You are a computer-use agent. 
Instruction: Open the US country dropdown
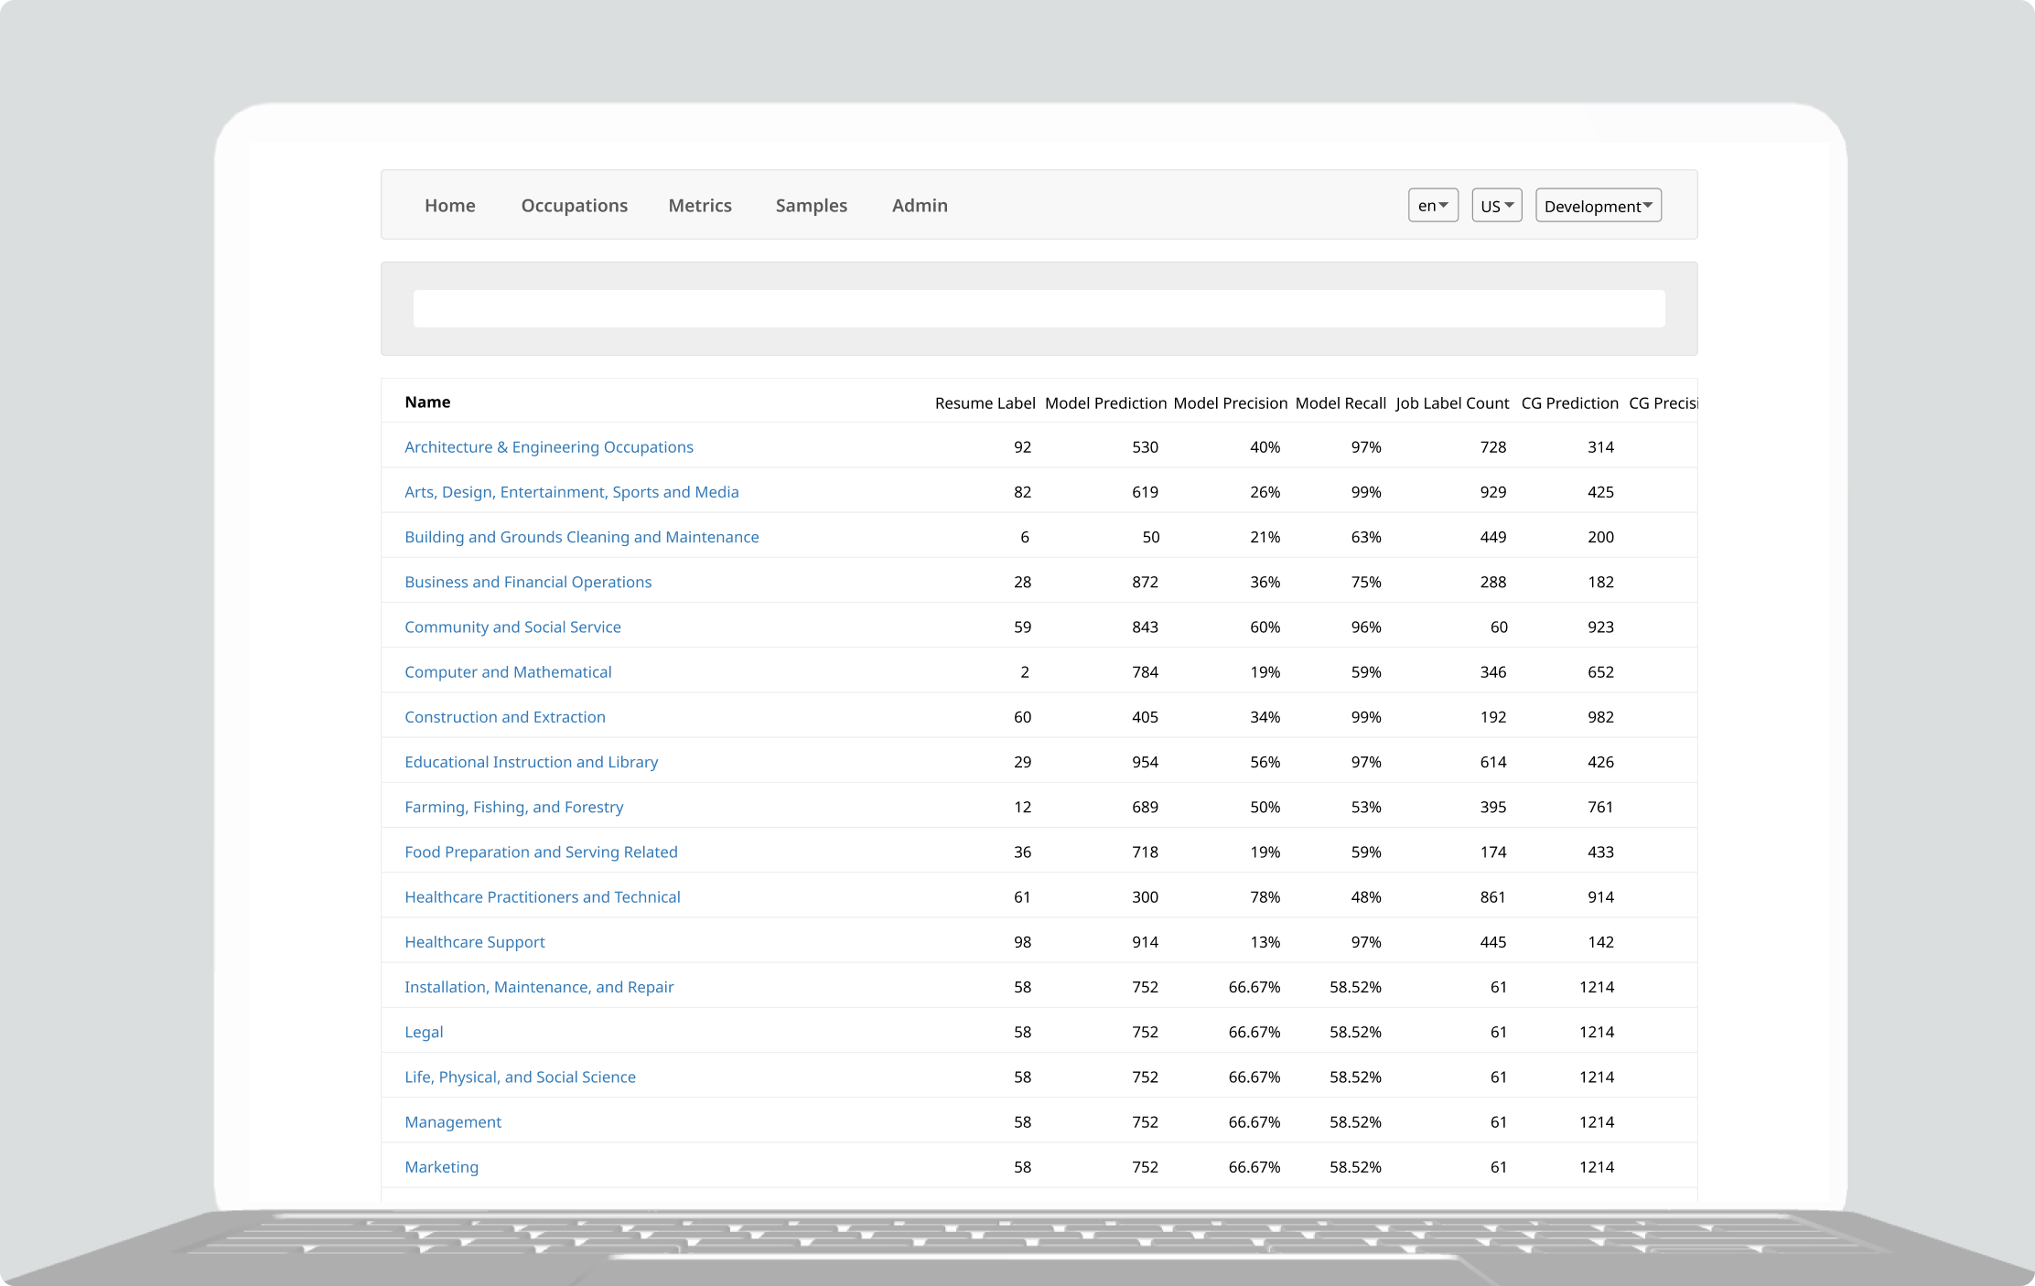(1496, 206)
